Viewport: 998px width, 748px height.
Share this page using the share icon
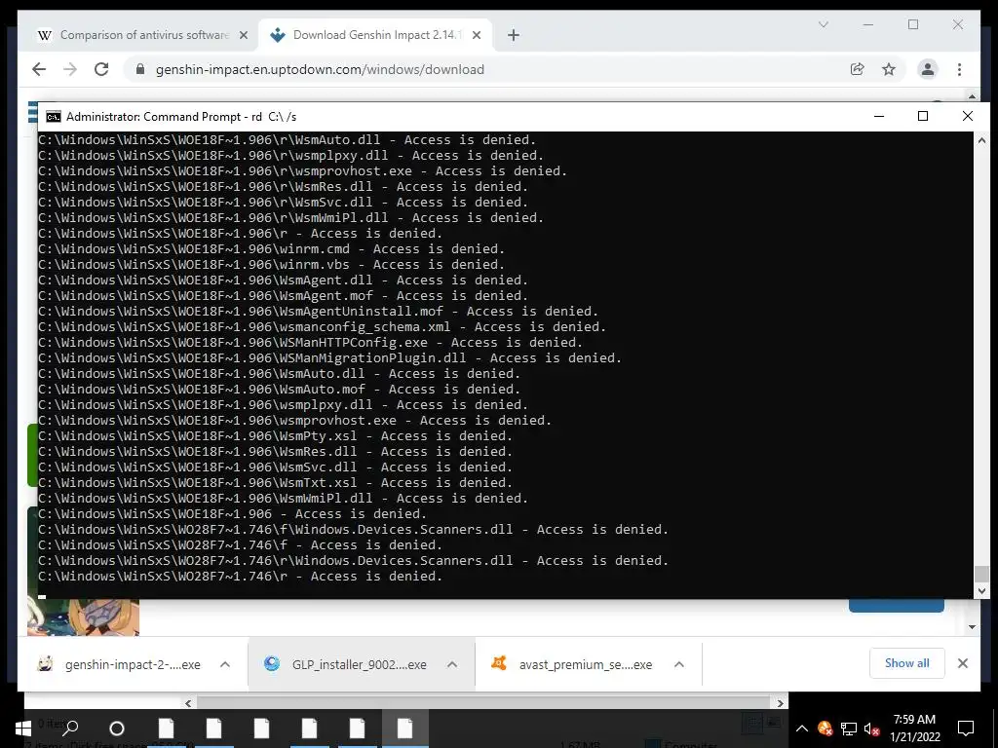click(x=858, y=69)
